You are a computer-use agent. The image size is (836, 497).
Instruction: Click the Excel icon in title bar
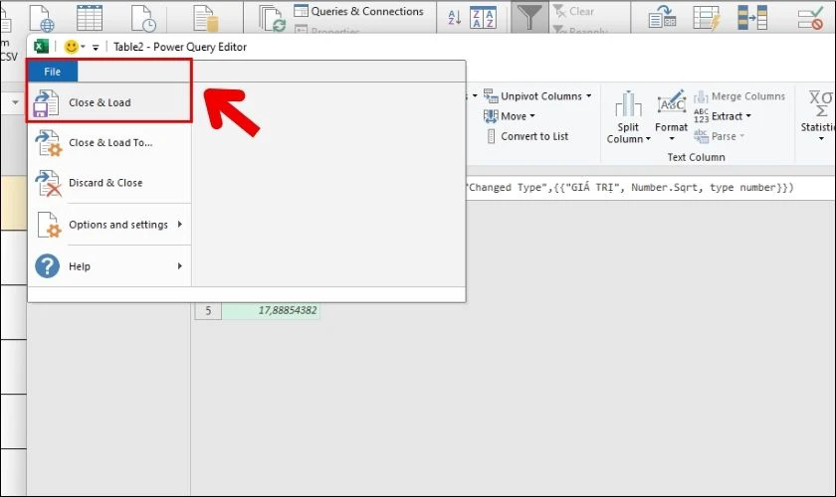click(x=41, y=47)
